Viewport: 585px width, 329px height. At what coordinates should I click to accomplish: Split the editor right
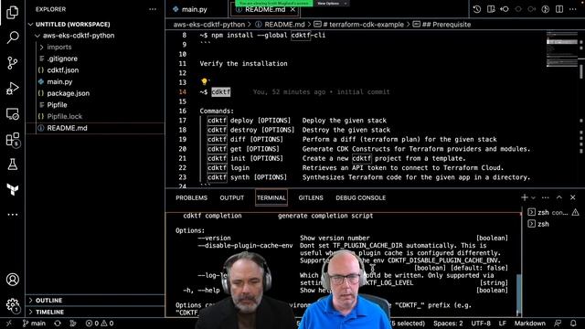click(559, 9)
